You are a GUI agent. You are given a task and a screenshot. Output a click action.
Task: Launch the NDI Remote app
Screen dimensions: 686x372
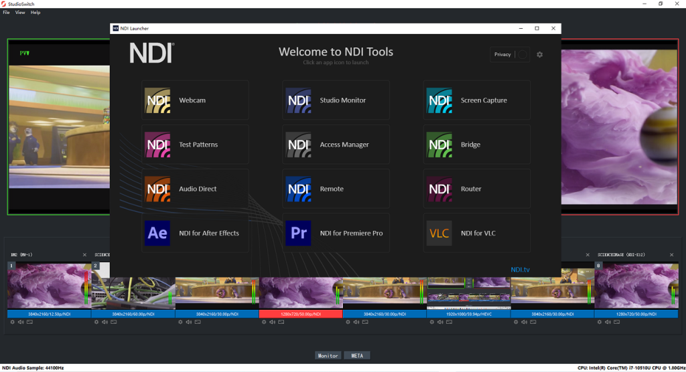click(336, 189)
